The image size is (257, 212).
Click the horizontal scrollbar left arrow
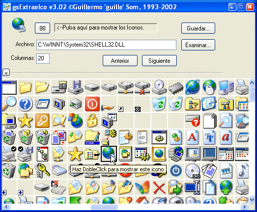click(x=6, y=207)
